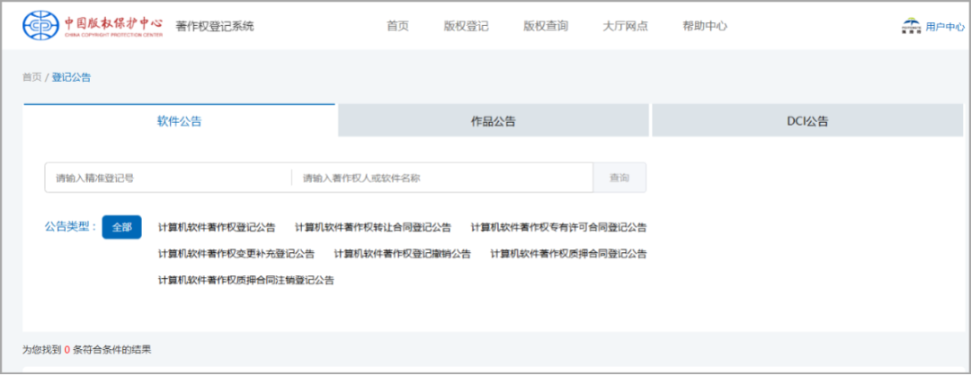The height and width of the screenshot is (375, 971).
Task: Focus the copyright owner or software name field
Action: click(441, 178)
